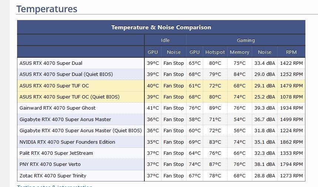Click the Zotac RTX 4070 Super Trinity label
Screen dimensions: 318x187
[53, 176]
